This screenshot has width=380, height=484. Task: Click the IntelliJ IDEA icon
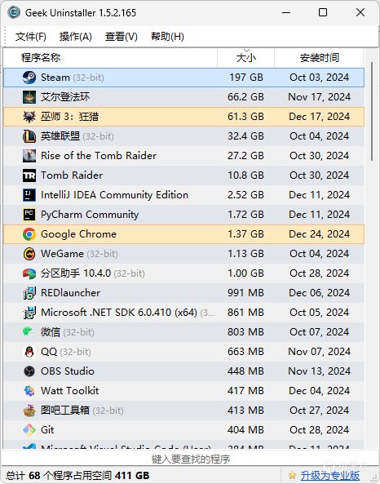click(x=29, y=195)
